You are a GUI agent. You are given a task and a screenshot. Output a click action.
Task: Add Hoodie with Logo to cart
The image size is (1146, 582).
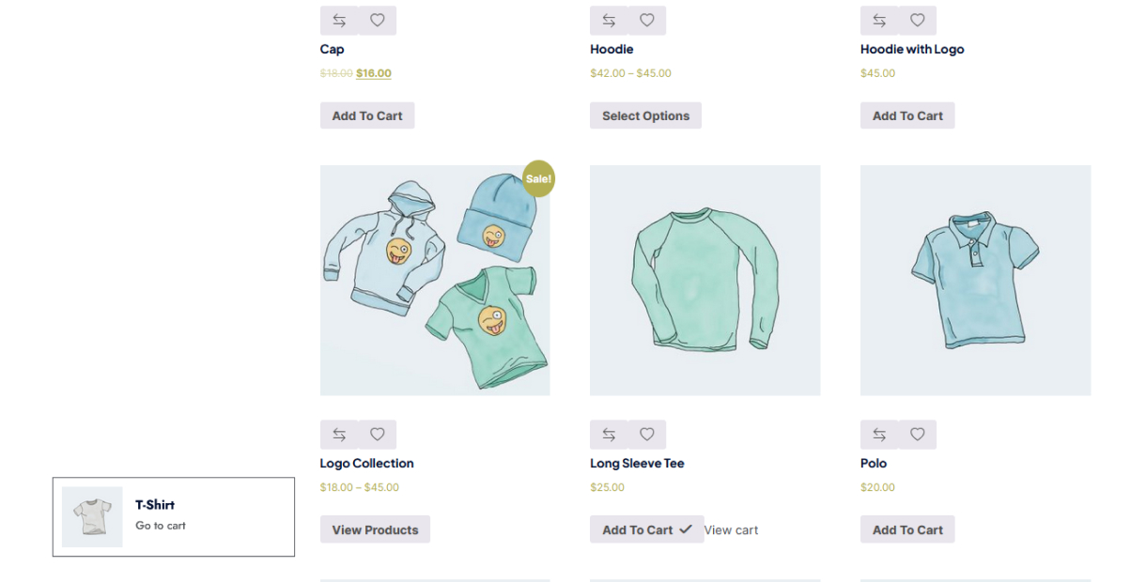click(x=907, y=115)
